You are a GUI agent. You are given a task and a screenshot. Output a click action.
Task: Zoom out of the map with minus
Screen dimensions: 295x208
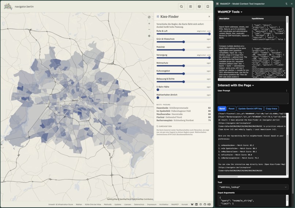(149, 30)
